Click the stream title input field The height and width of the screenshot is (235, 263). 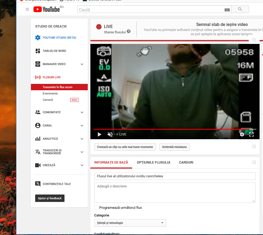point(175,176)
